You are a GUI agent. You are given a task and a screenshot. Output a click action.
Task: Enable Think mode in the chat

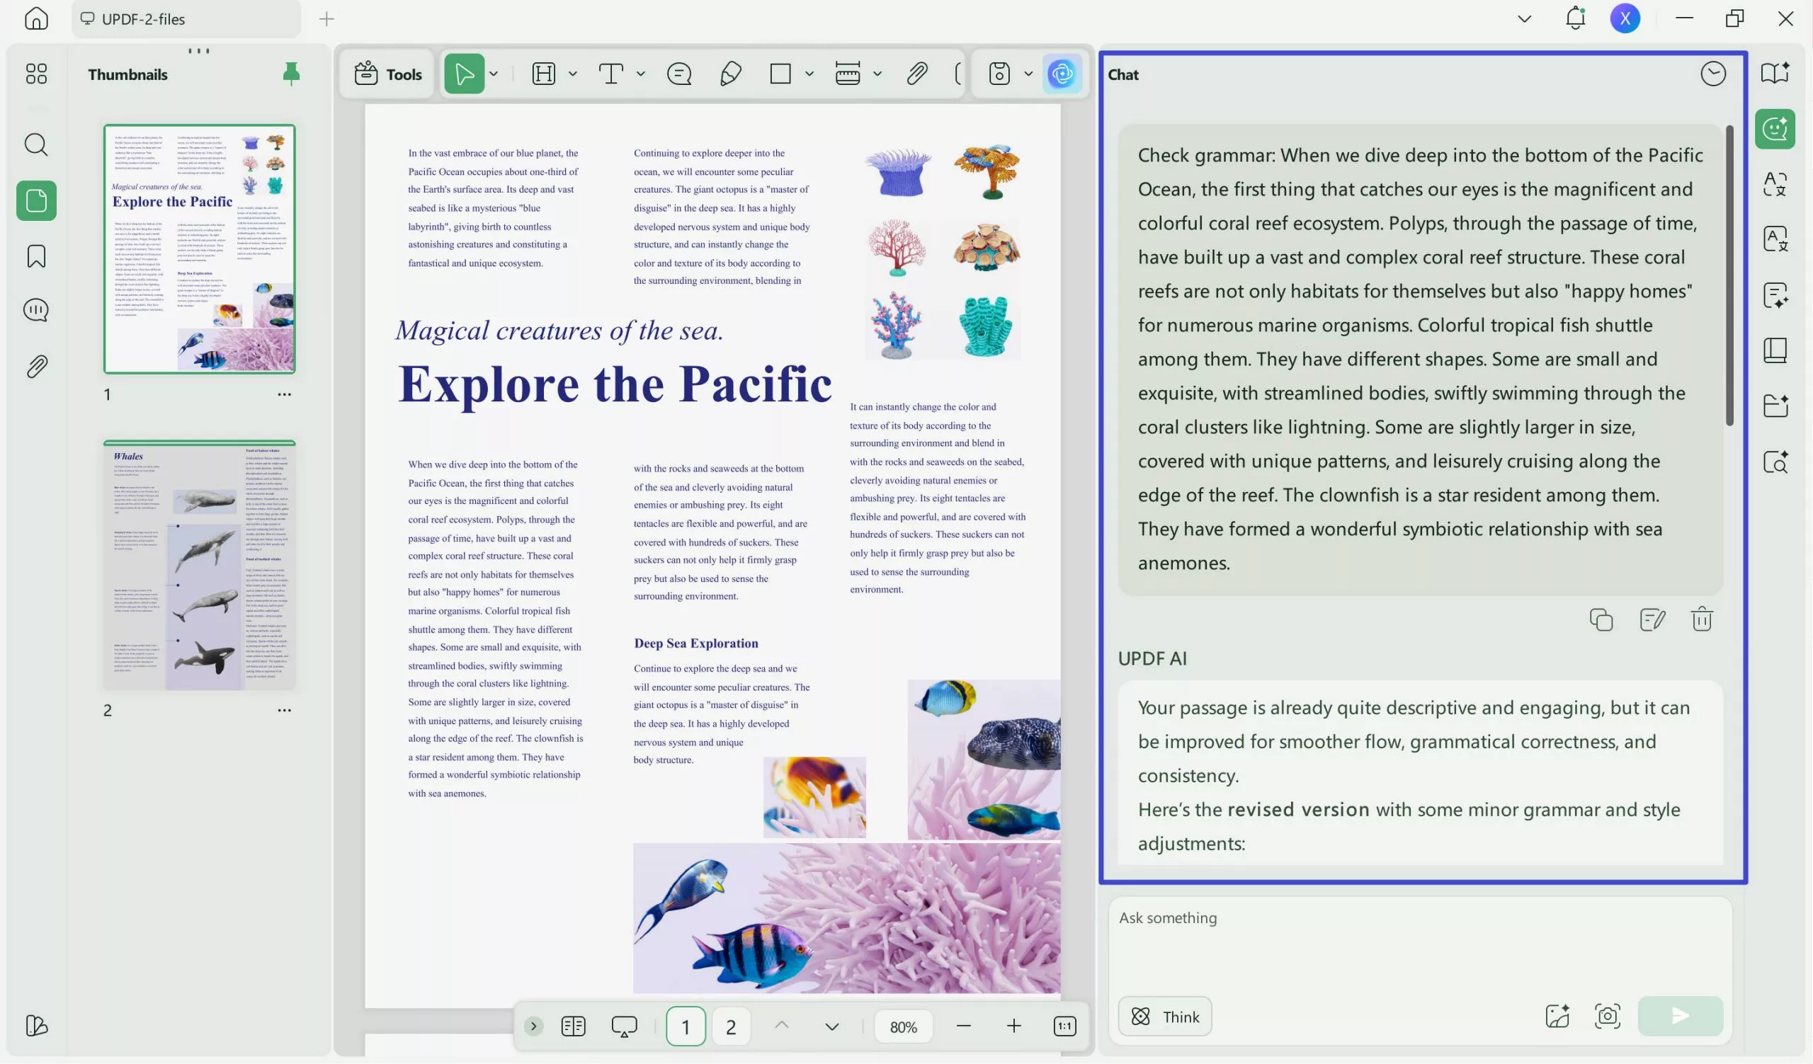pyautogui.click(x=1164, y=1016)
